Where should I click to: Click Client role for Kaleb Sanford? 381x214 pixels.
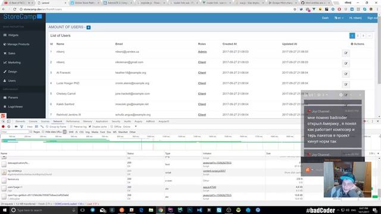coord(202,104)
